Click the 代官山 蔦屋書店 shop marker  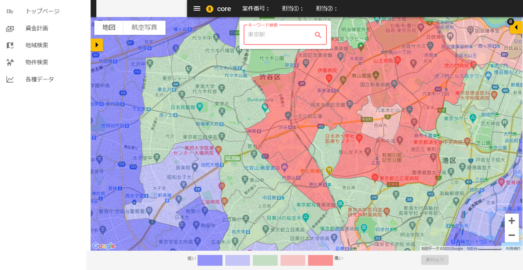point(284,167)
